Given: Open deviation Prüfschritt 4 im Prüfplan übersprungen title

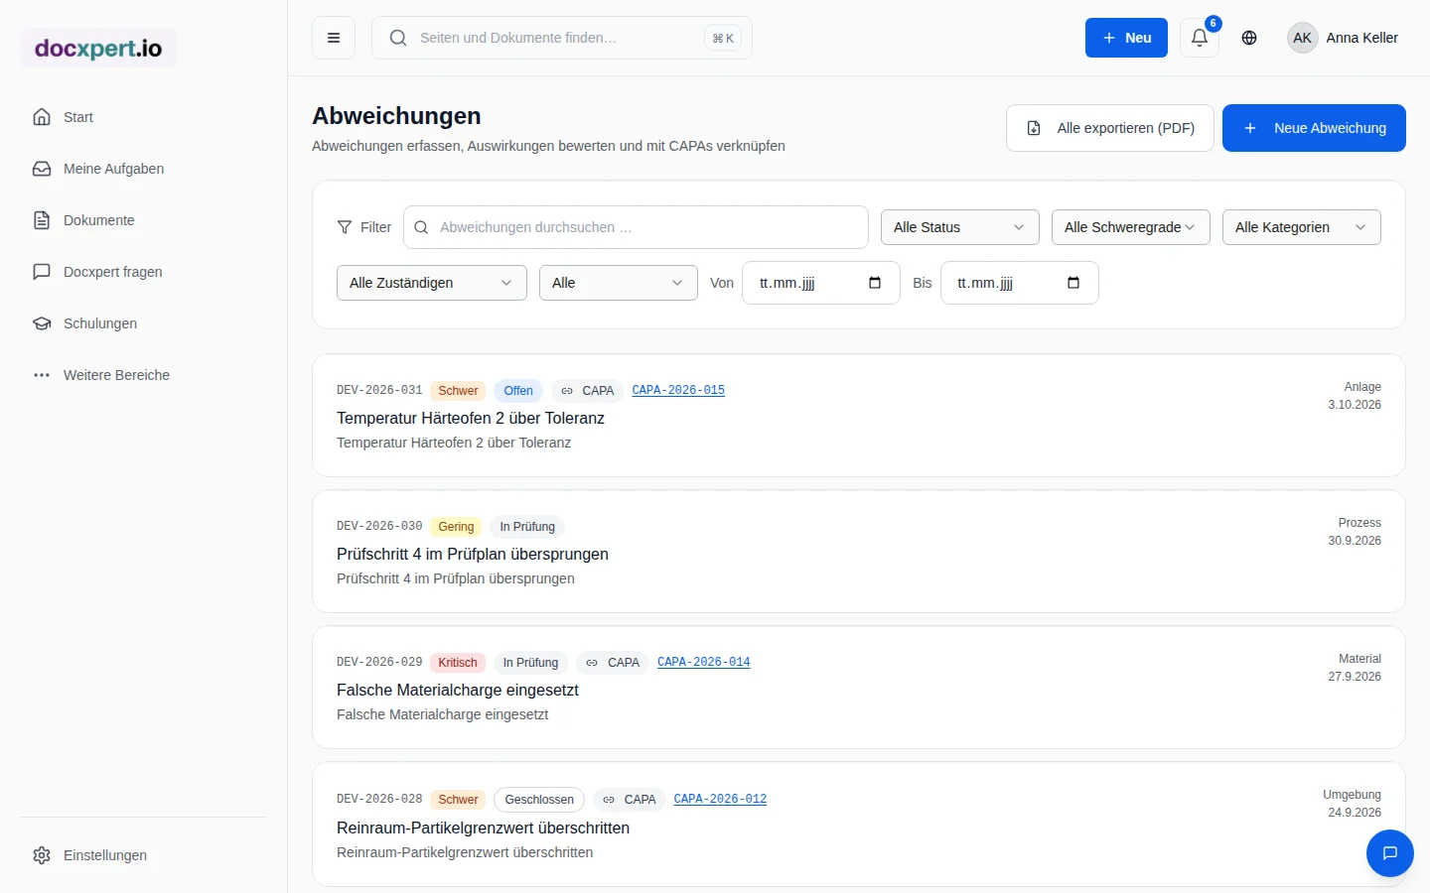Looking at the screenshot, I should (x=473, y=554).
